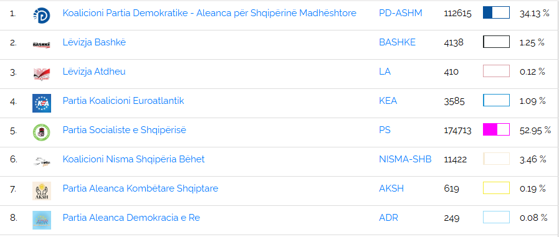
Task: Click the blue KEA party logo
Action: coord(41,103)
